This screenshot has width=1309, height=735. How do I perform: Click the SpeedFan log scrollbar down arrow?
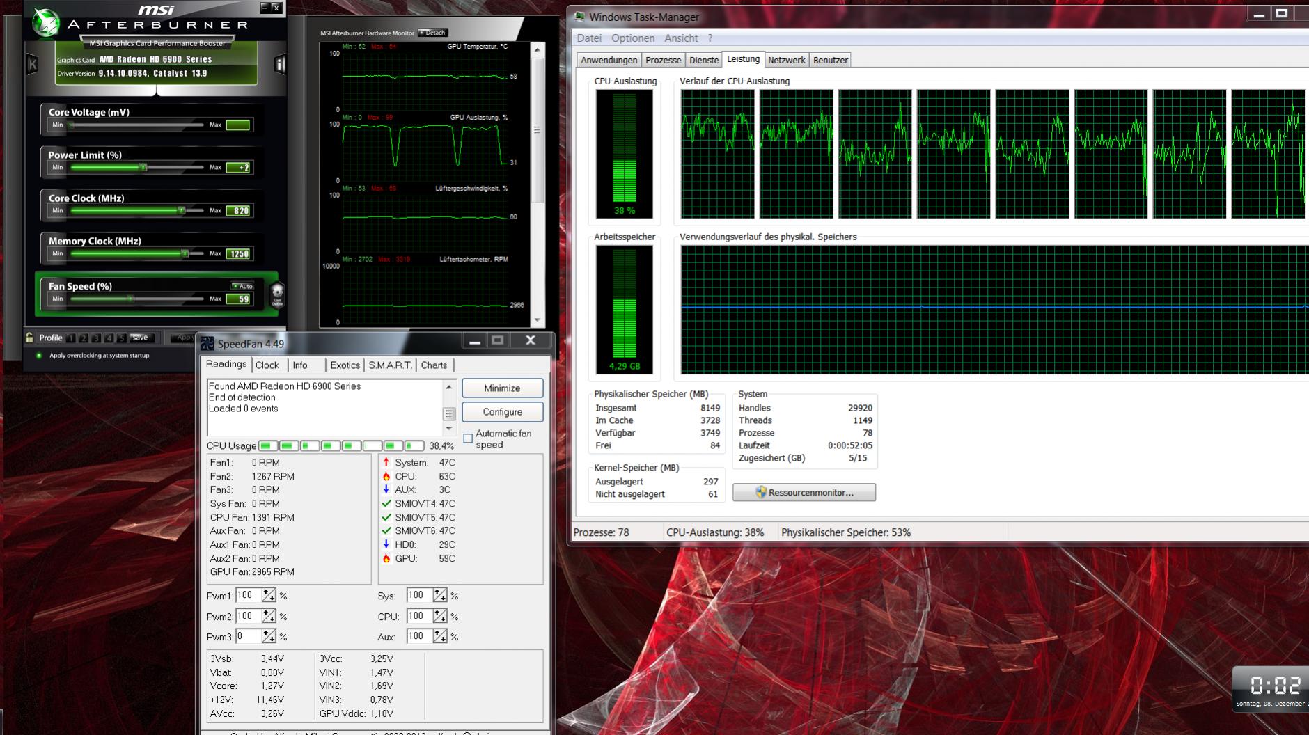point(449,429)
